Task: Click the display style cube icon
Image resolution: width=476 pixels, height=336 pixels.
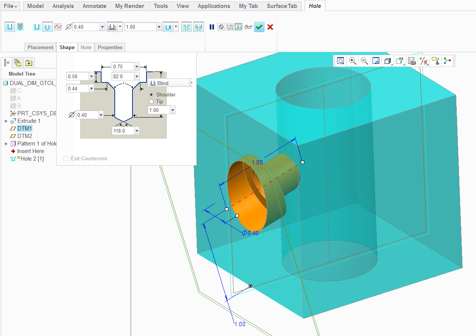Action: point(388,60)
